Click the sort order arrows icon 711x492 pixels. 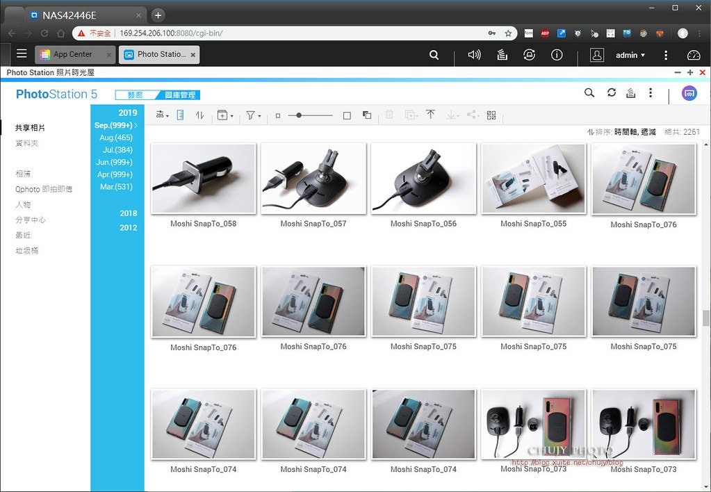(200, 115)
